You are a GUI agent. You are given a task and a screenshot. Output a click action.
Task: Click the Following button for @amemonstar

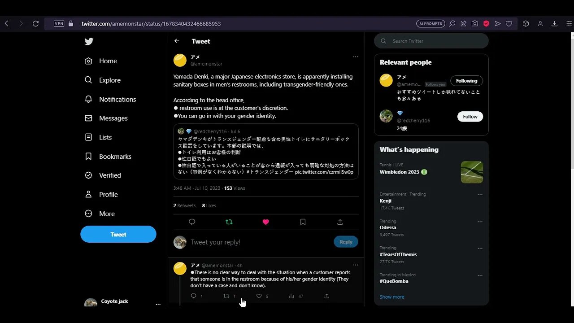[466, 81]
